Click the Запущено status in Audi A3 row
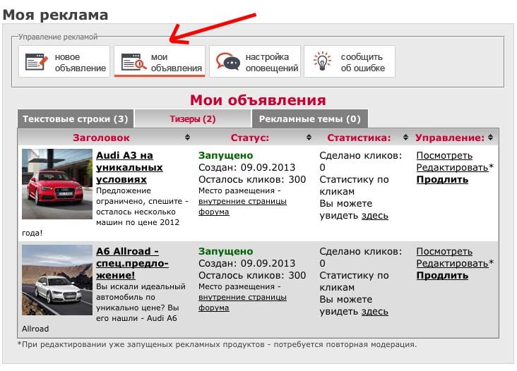The width and height of the screenshot is (517, 371). point(226,155)
